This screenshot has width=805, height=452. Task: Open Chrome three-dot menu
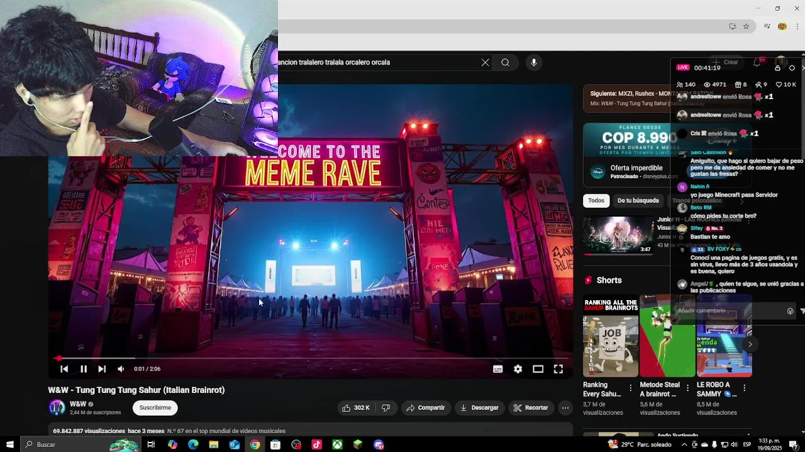(797, 26)
